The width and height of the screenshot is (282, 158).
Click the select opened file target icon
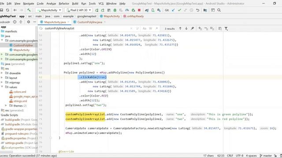tap(15, 22)
